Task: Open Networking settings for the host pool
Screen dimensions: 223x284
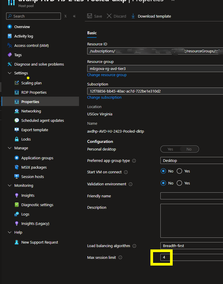Action: click(x=32, y=111)
